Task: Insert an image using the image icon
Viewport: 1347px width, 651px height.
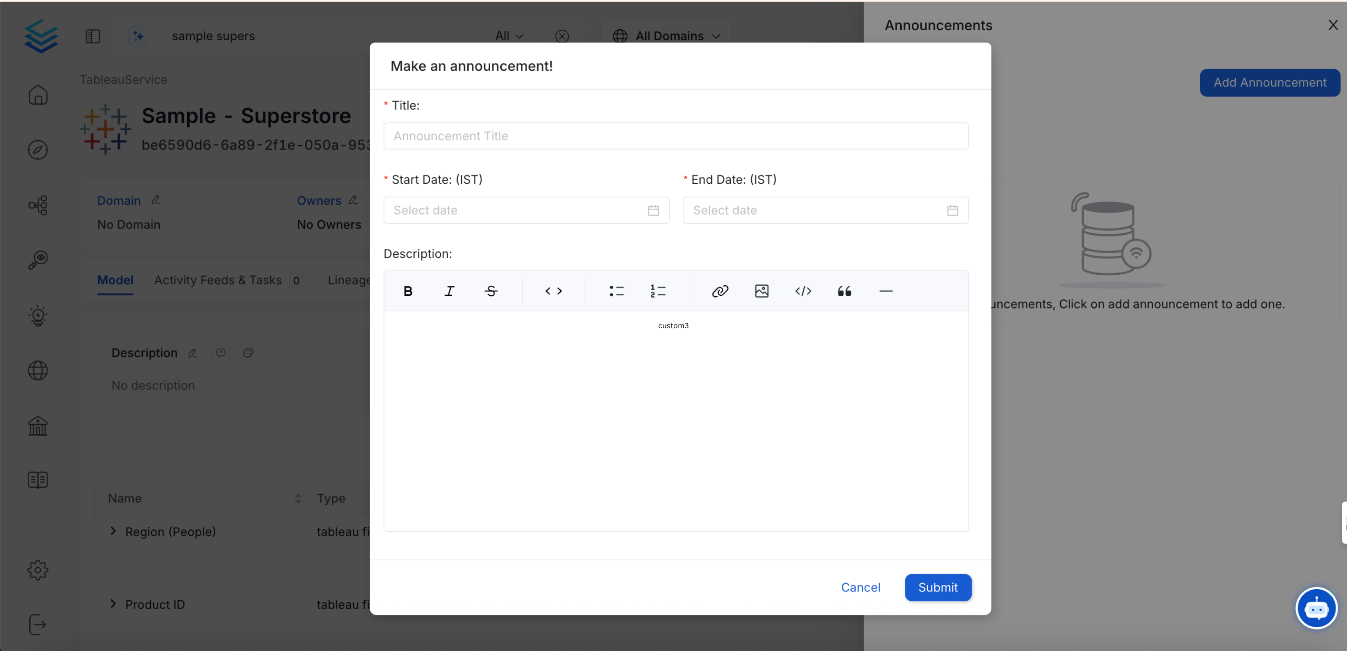Action: click(x=762, y=291)
